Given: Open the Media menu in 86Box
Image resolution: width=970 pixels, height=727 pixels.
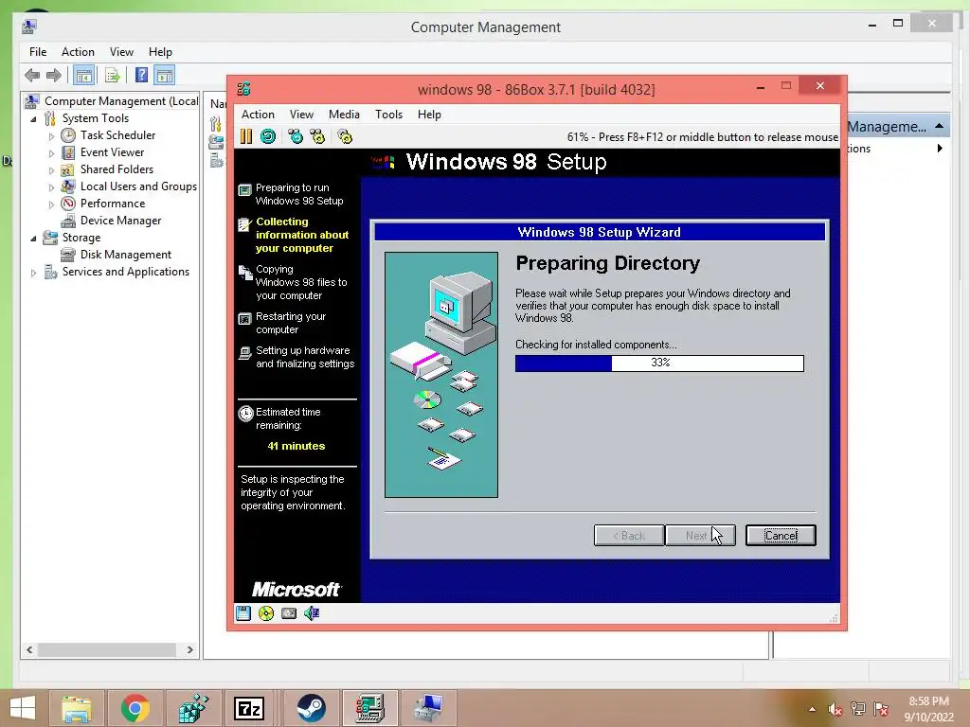Looking at the screenshot, I should pyautogui.click(x=344, y=115).
